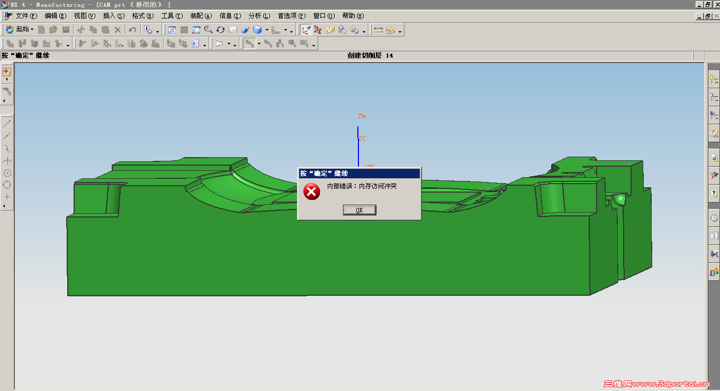The height and width of the screenshot is (391, 720).
Task: Open the 工具(T) menu
Action: [x=172, y=16]
